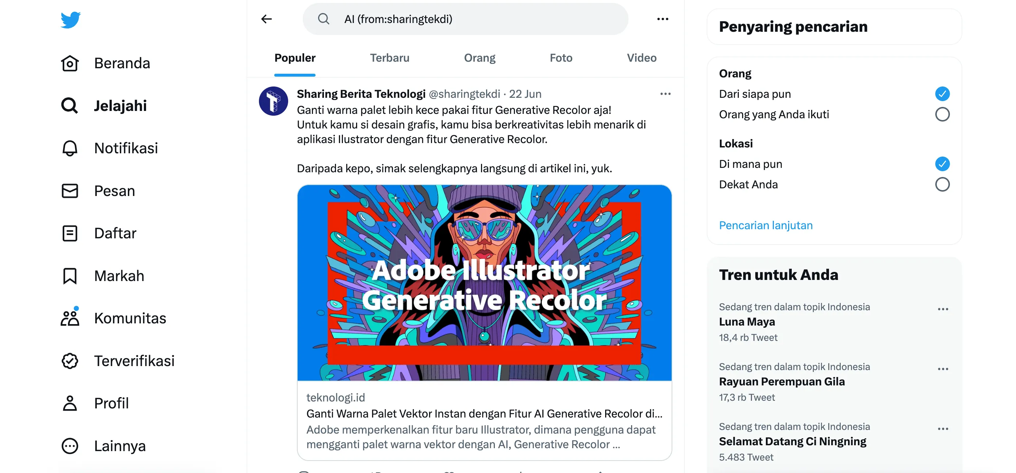Select "Dekat Anda" location radio option
1016x473 pixels.
click(x=942, y=184)
